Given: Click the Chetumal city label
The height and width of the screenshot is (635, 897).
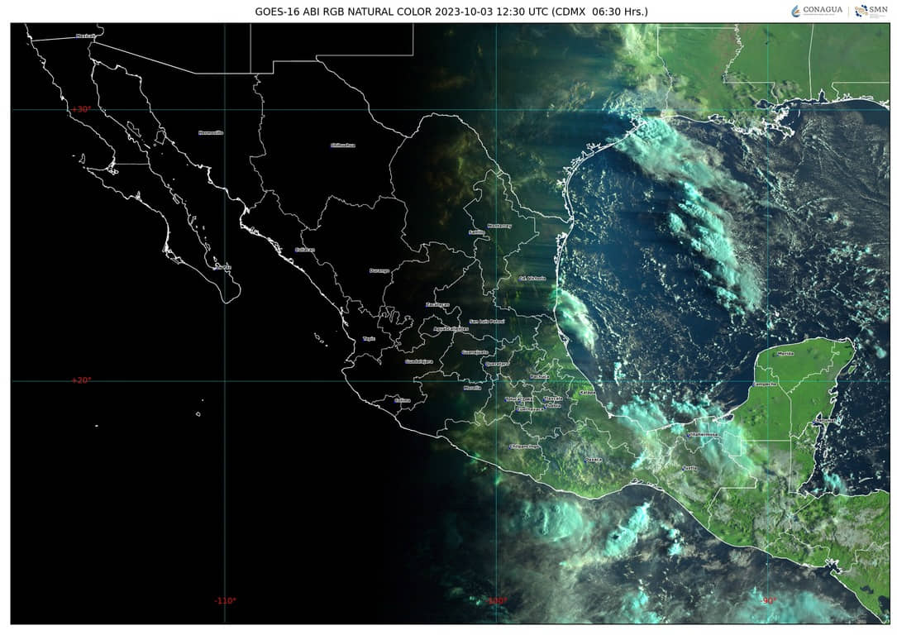Looking at the screenshot, I should [x=825, y=421].
